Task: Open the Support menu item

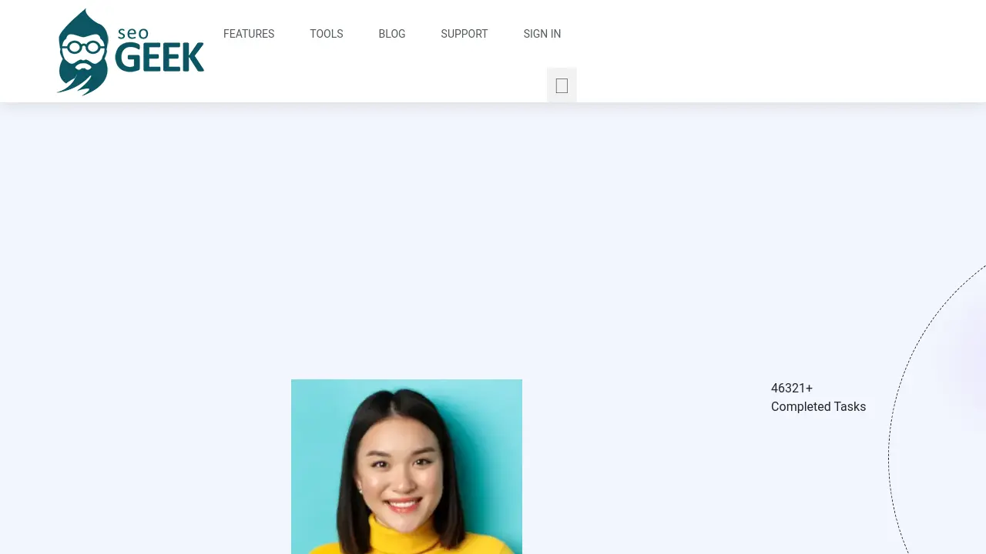Action: [464, 34]
